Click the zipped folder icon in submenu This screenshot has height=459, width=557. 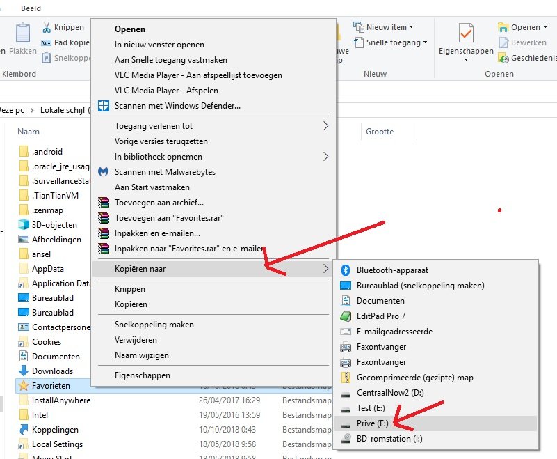(346, 378)
